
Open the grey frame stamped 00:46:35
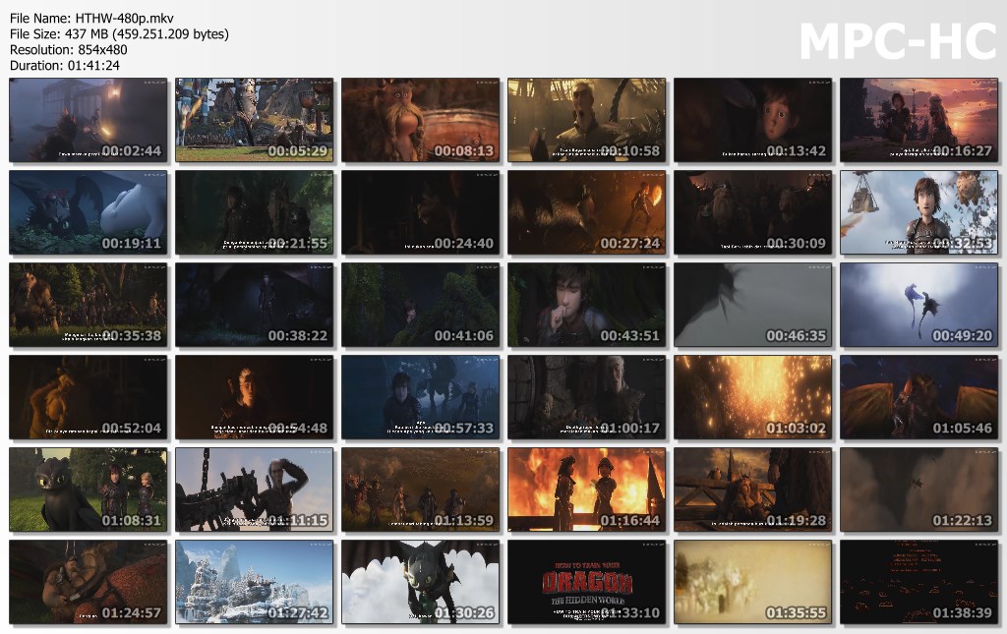coord(752,305)
